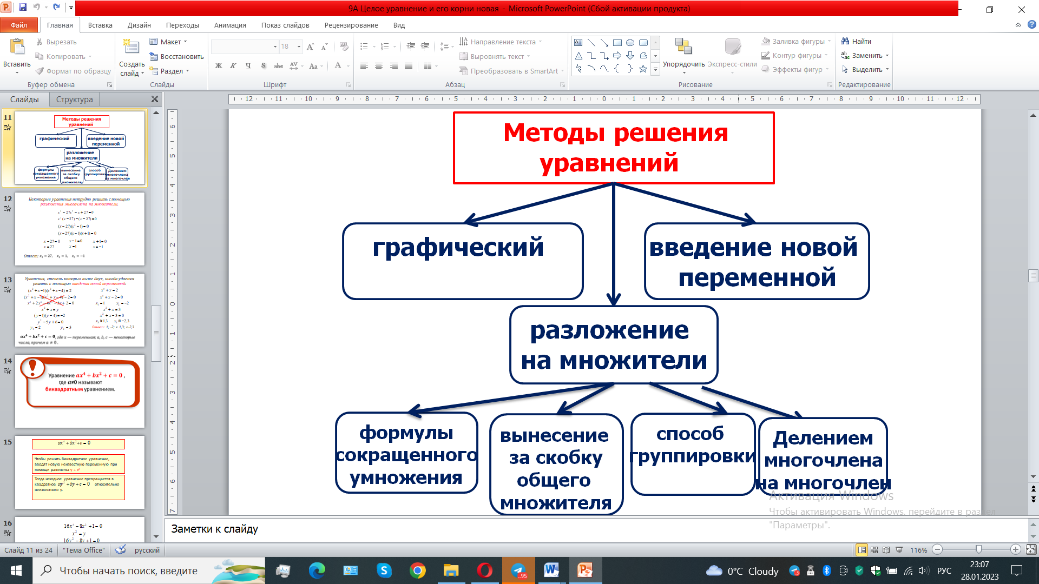The width and height of the screenshot is (1039, 584).
Task: Open the font size dropdown
Action: click(x=299, y=47)
